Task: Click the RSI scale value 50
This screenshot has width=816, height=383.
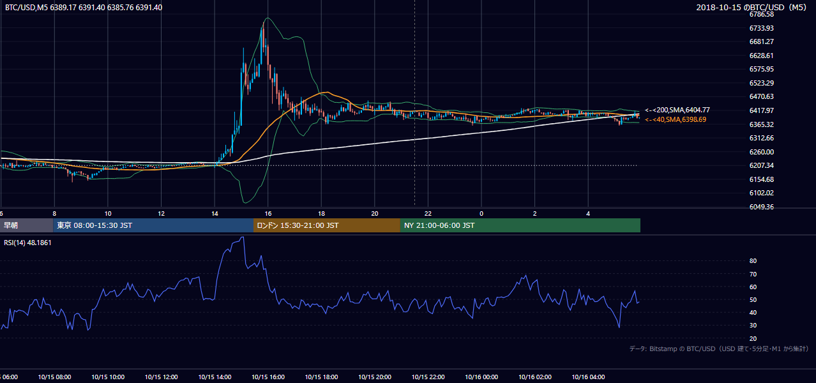Action: (753, 299)
